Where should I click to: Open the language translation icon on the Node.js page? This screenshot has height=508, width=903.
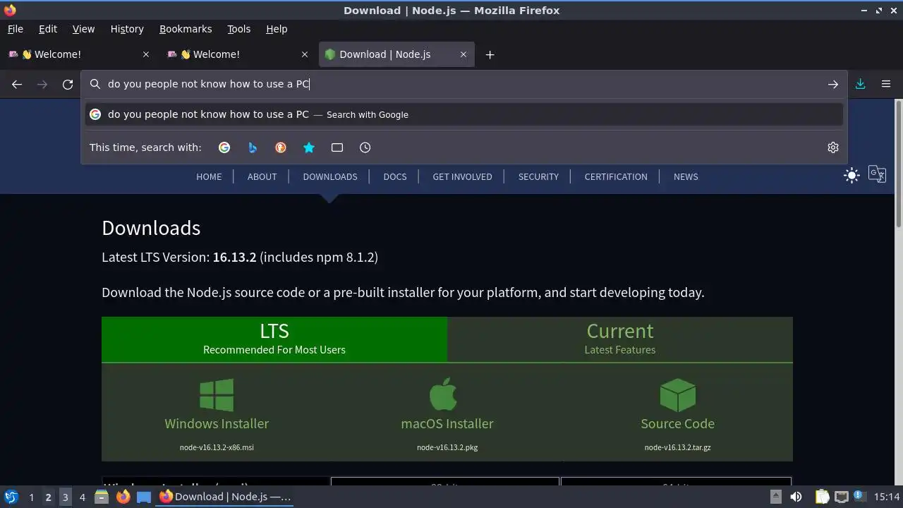coord(877,174)
